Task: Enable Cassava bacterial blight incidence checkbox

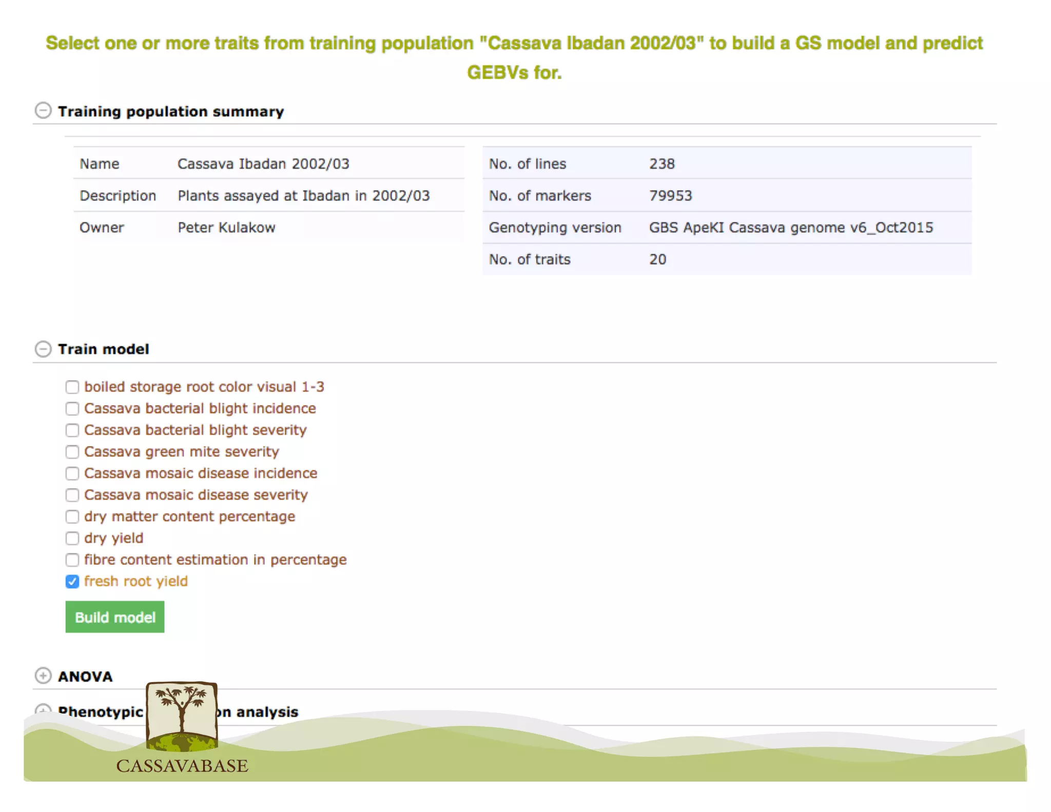Action: coord(72,409)
